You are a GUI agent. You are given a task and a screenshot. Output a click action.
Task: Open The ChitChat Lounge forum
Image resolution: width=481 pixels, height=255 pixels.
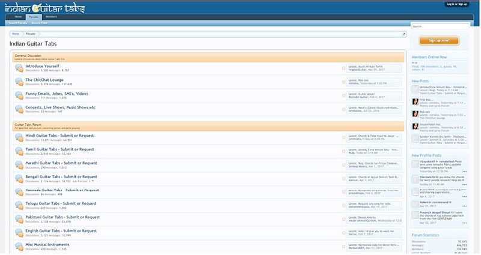(44, 80)
